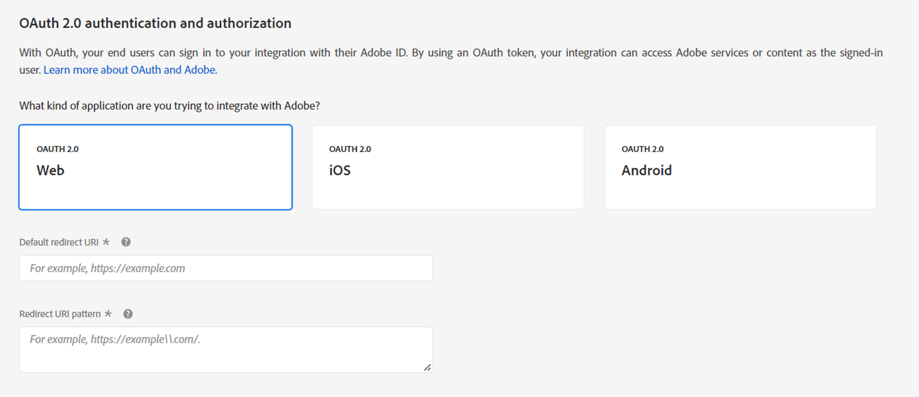Viewport: 919px width, 397px height.
Task: Click the OAuth 2.0 authentication and authorization heading
Action: click(155, 23)
